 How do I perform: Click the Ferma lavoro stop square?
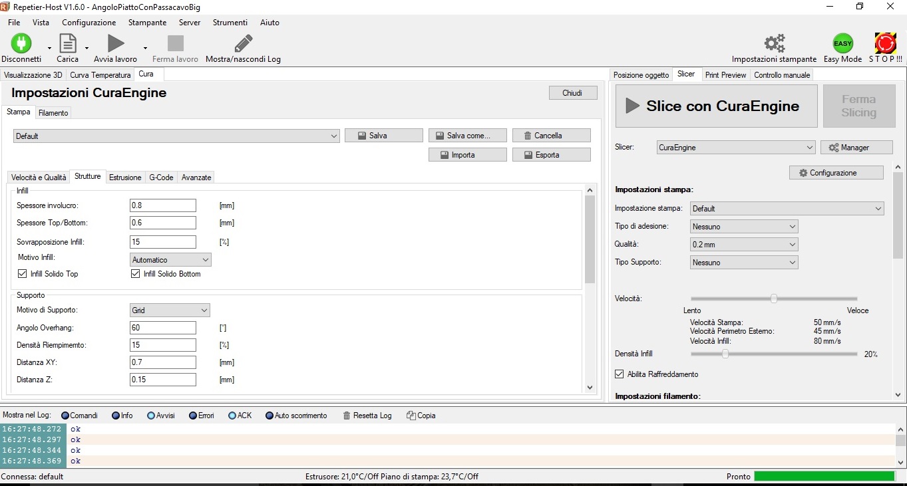click(x=175, y=43)
